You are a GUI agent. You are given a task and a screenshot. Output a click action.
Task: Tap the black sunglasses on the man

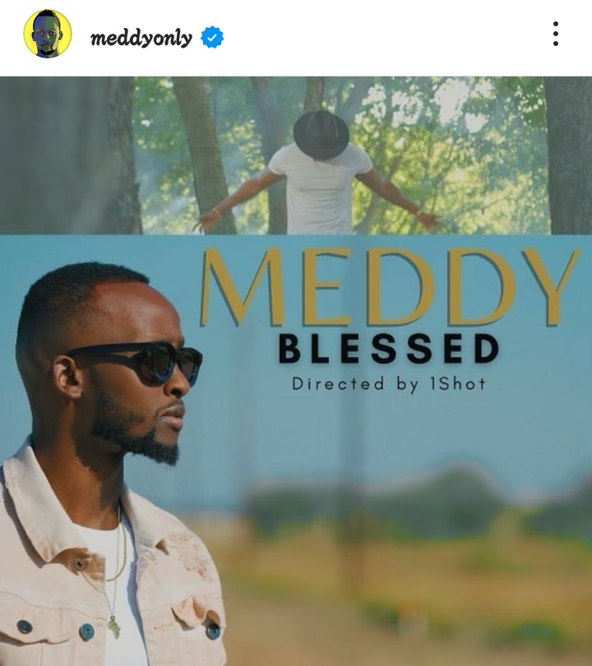pyautogui.click(x=136, y=363)
